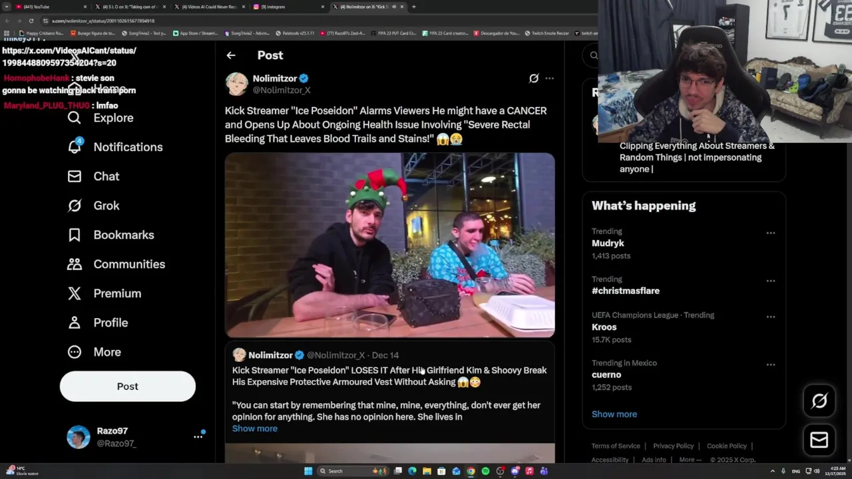The width and height of the screenshot is (852, 479).
Task: Open the #christmasflare trending topic
Action: [626, 291]
